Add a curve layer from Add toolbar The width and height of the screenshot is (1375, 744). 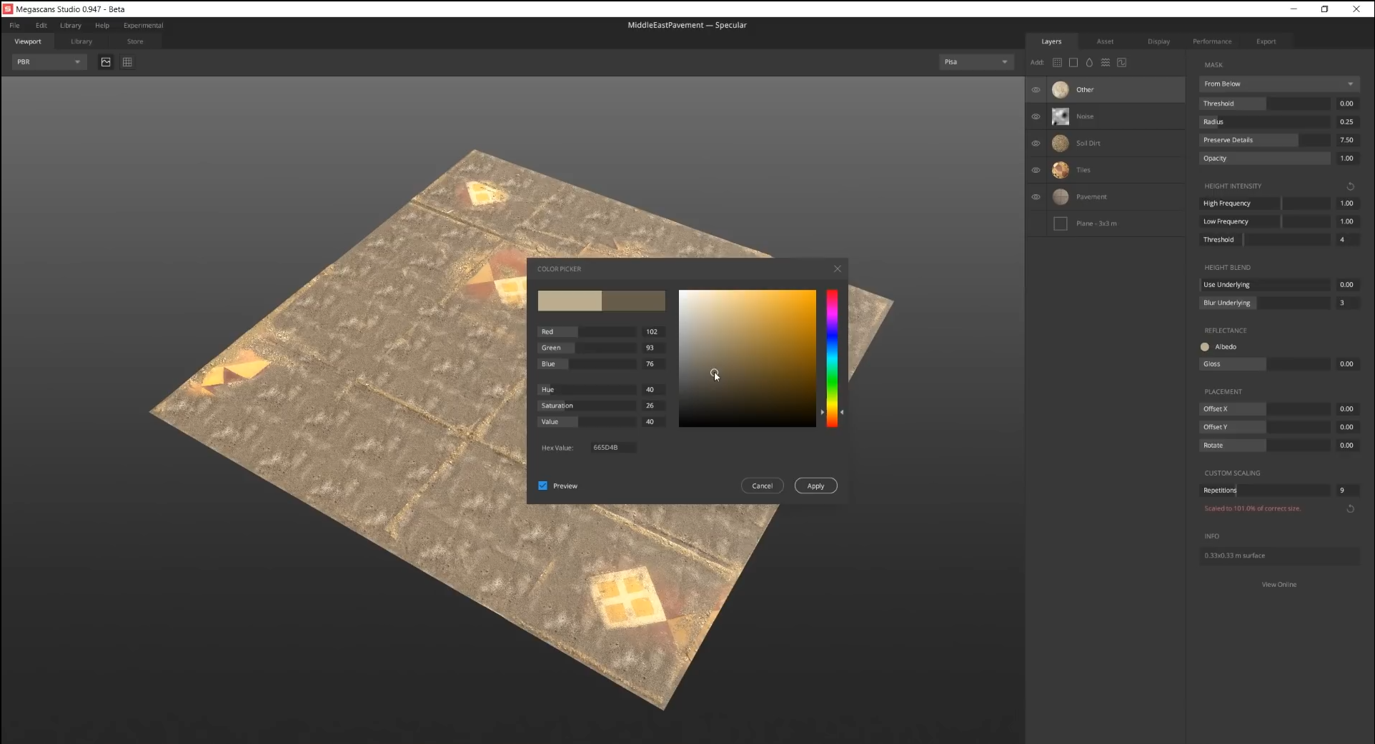pyautogui.click(x=1122, y=63)
